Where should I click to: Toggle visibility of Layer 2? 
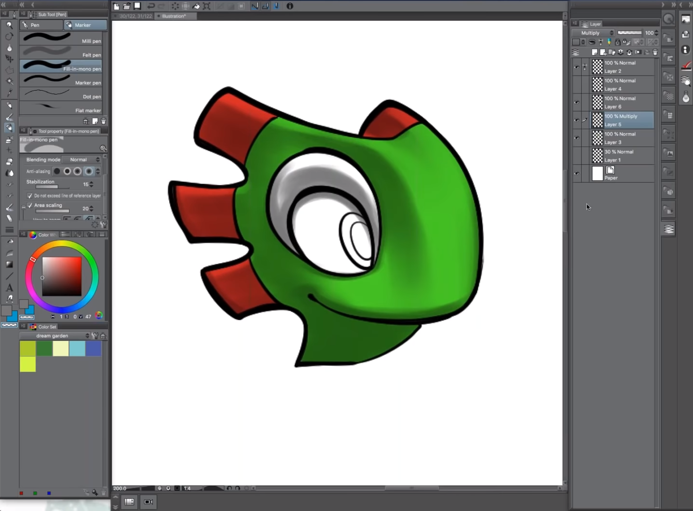tap(577, 67)
